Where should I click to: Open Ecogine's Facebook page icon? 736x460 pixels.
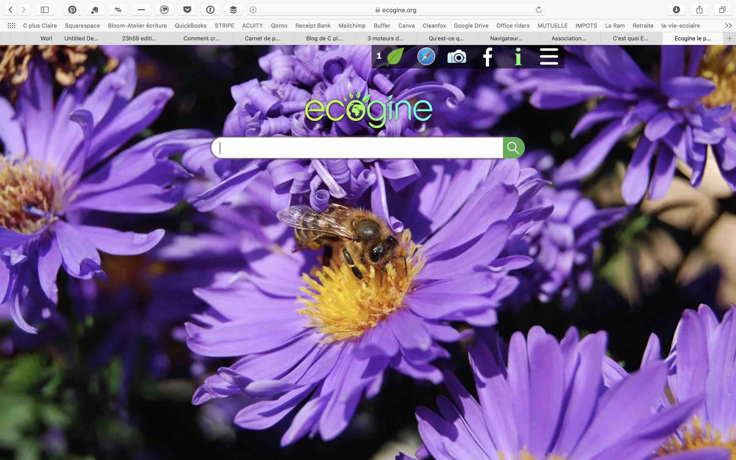pyautogui.click(x=488, y=57)
